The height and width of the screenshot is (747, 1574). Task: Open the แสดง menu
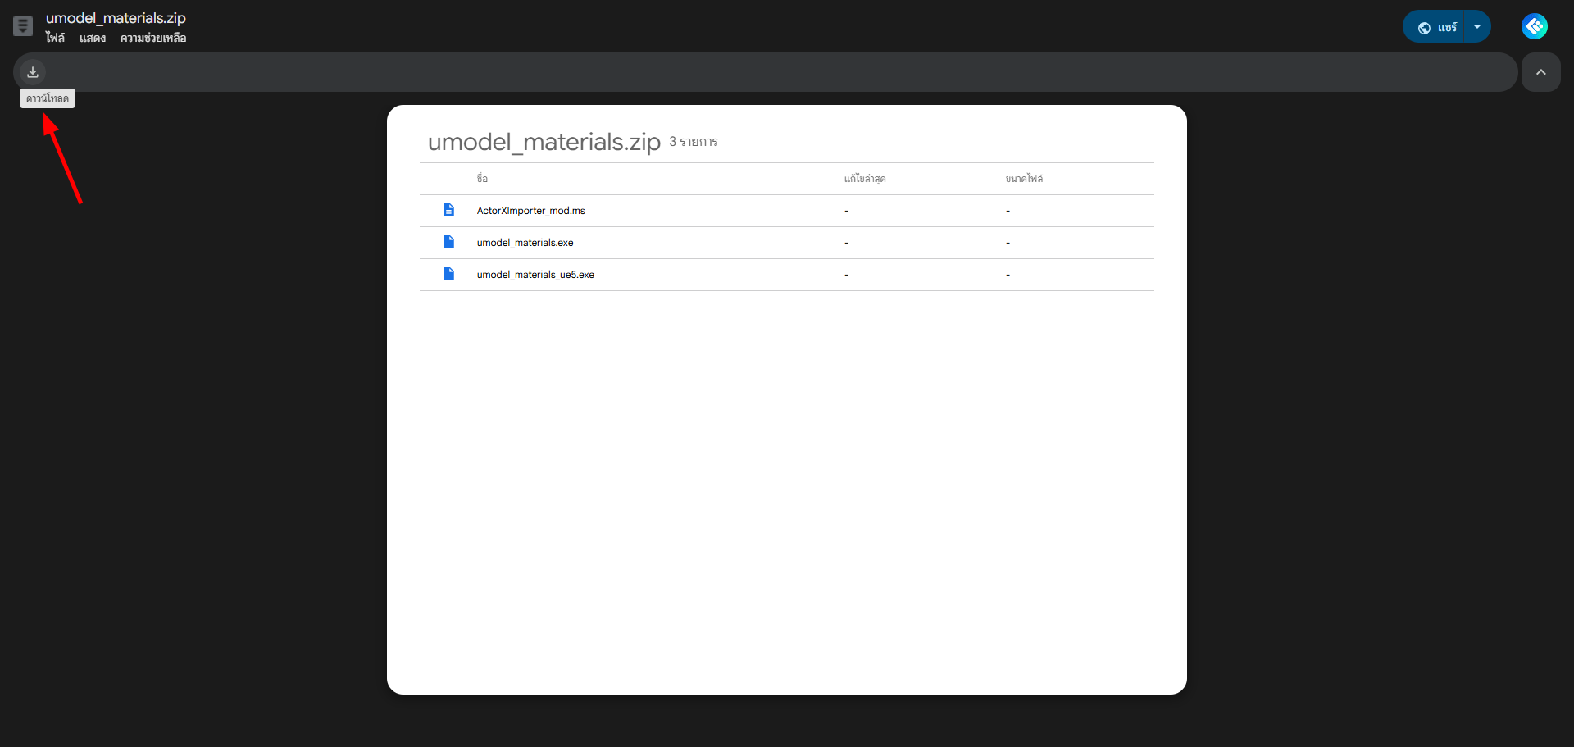(93, 39)
